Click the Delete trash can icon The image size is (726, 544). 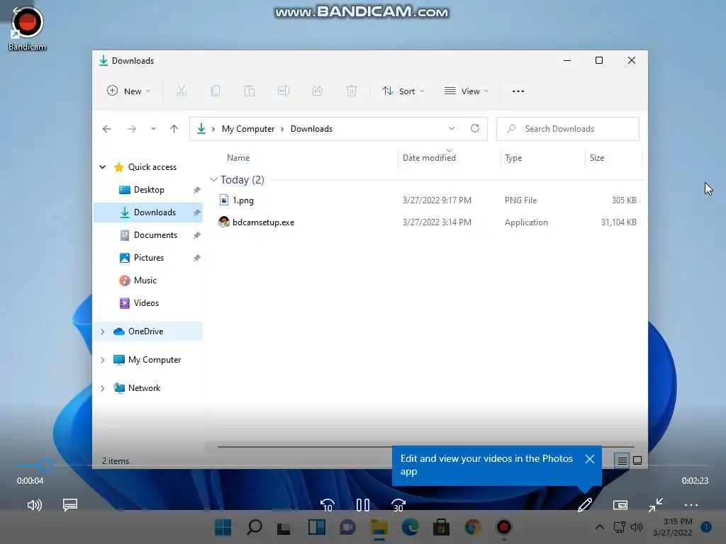(352, 91)
